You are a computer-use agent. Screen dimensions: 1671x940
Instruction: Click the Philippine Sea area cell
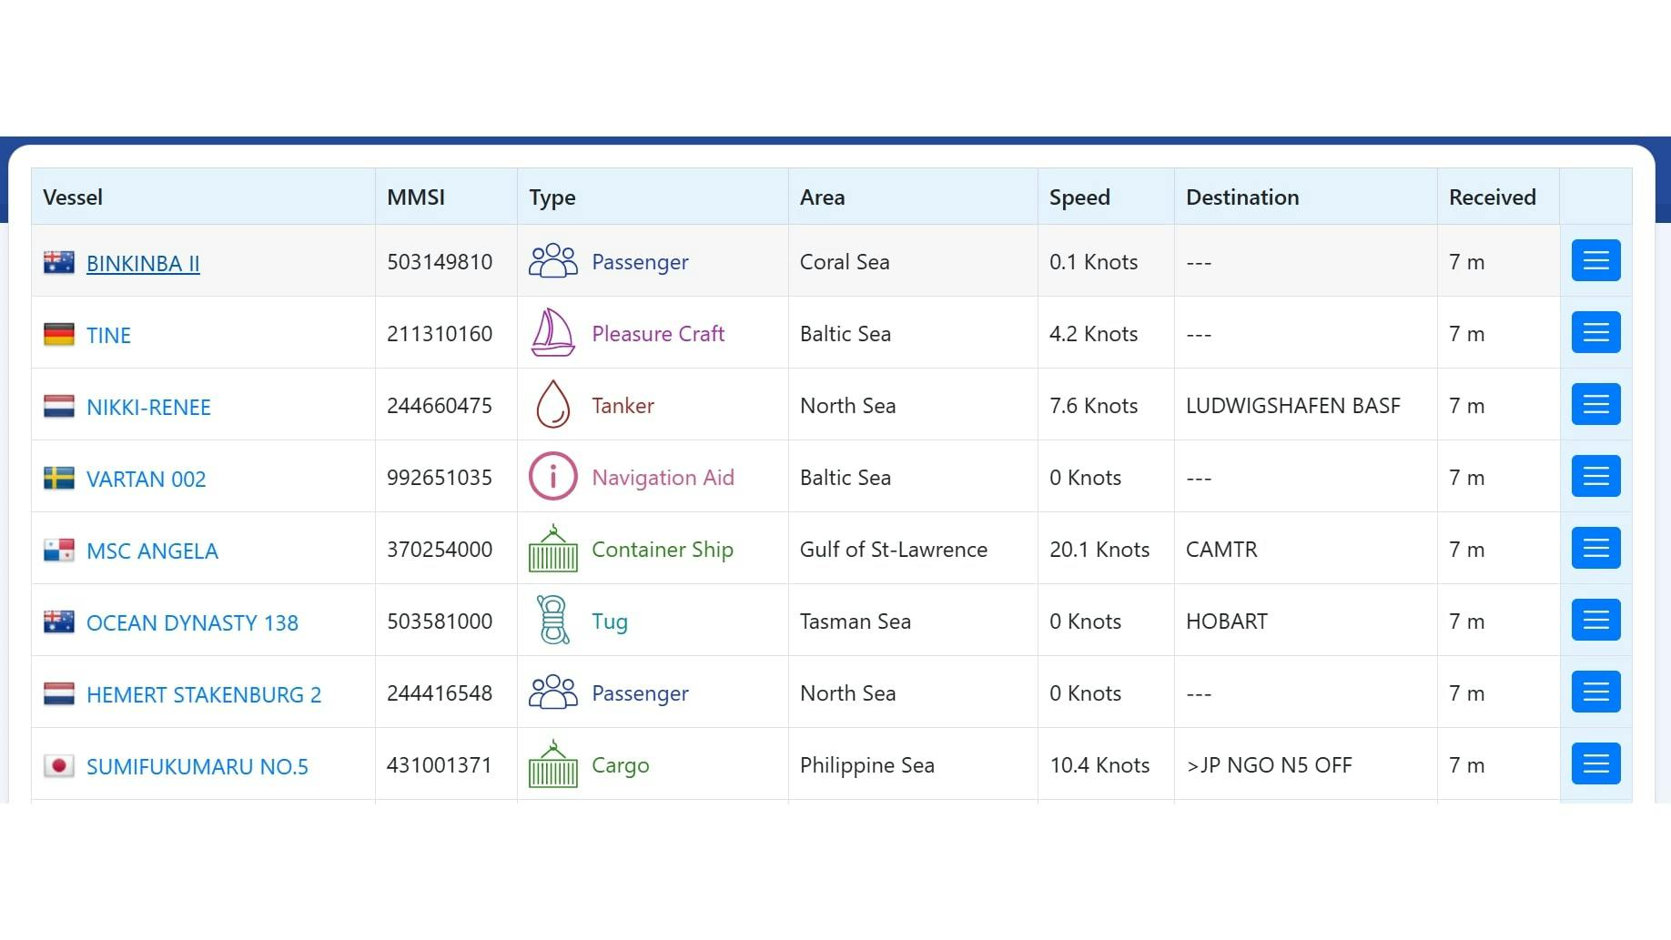pos(913,764)
